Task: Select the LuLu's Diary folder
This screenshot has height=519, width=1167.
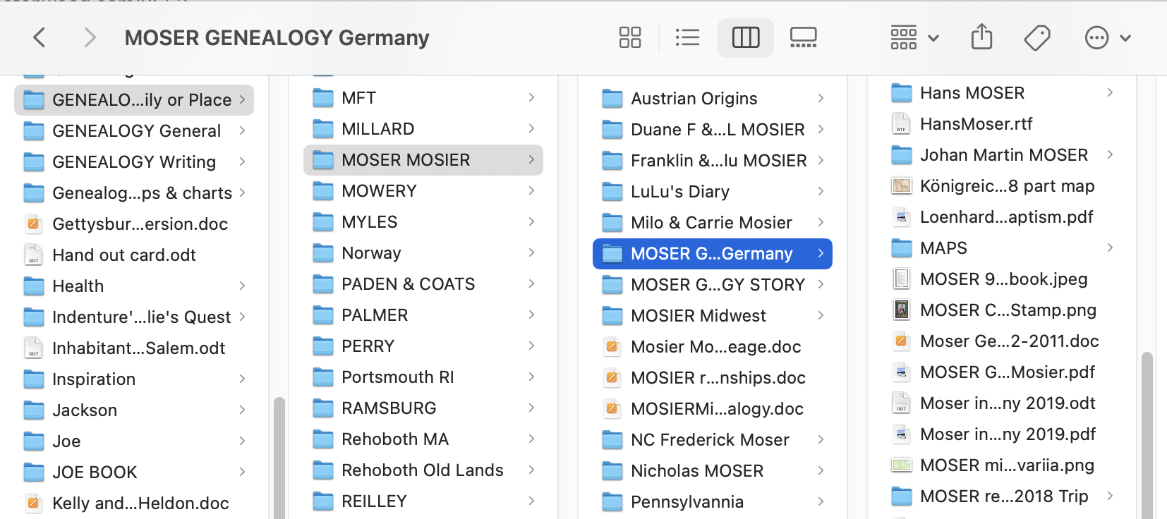Action: click(x=679, y=192)
